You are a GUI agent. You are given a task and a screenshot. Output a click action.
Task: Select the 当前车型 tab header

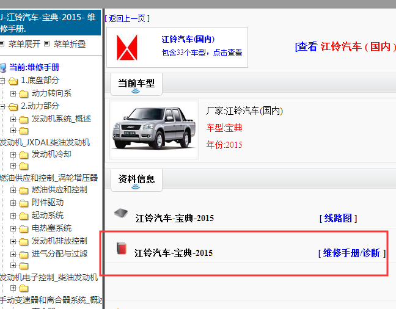point(136,84)
